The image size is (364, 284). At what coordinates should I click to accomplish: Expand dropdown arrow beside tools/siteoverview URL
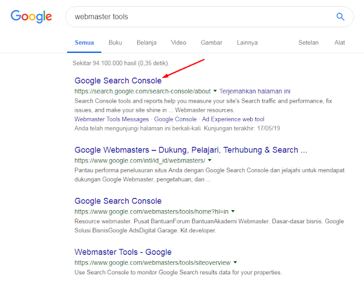235,262
